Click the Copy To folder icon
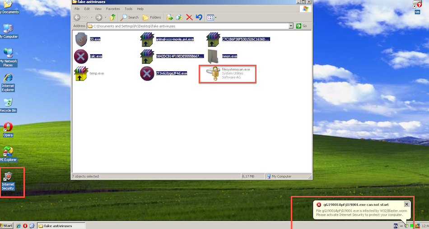 tap(179, 17)
